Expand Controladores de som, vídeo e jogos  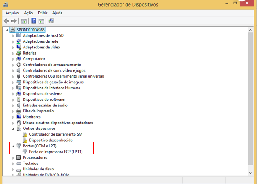(13, 71)
